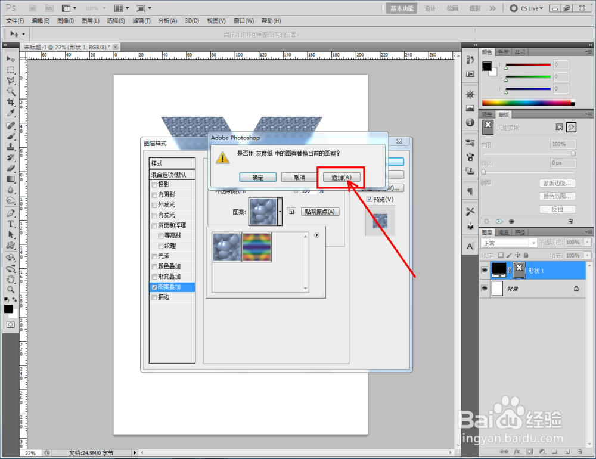The width and height of the screenshot is (596, 459).
Task: Open the CS Live dropdown
Action: coord(527,8)
